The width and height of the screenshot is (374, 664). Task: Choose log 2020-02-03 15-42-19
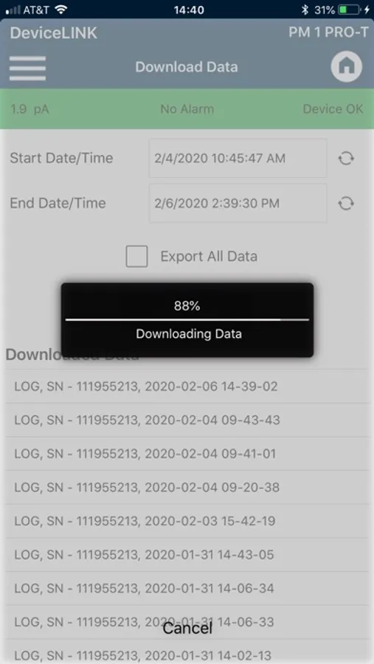pyautogui.click(x=187, y=521)
